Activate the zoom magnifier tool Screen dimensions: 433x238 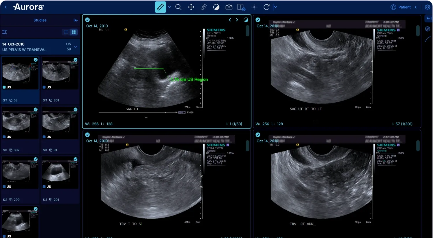point(178,7)
